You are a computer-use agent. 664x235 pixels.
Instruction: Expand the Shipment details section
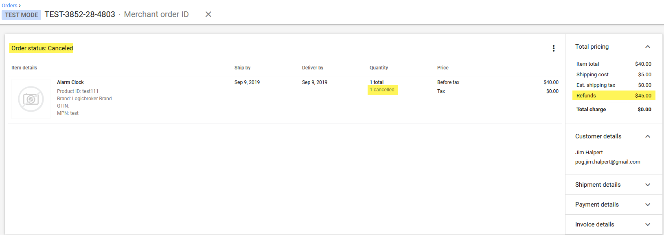click(647, 185)
